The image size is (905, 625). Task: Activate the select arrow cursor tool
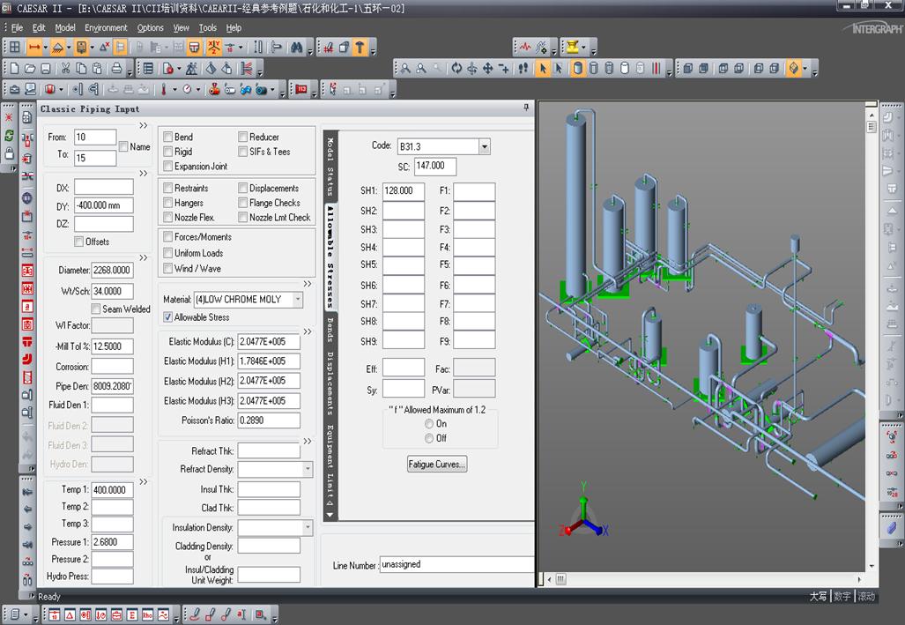(x=543, y=69)
